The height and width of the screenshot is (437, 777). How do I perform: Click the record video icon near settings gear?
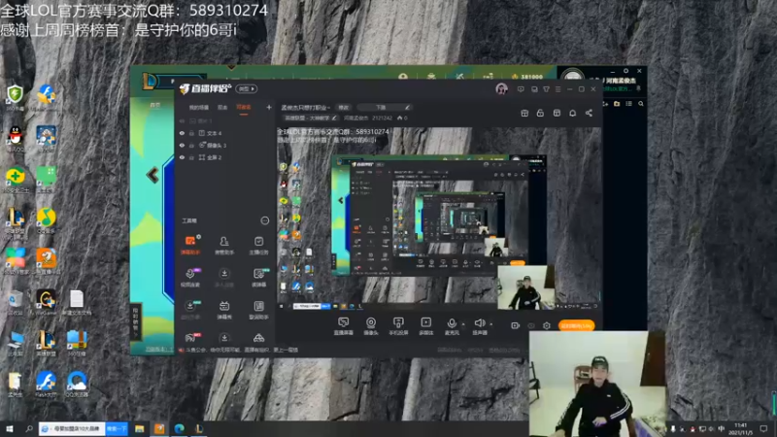pos(516,325)
